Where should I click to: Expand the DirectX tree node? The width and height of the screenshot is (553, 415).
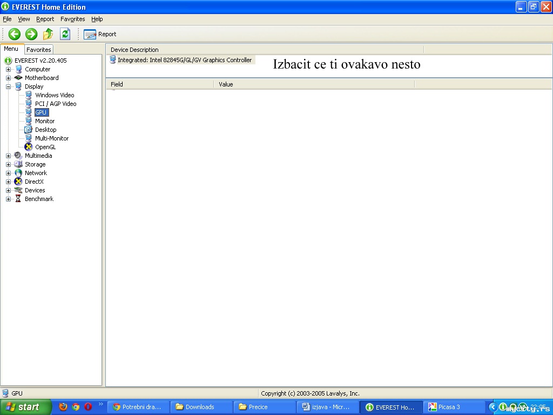8,182
